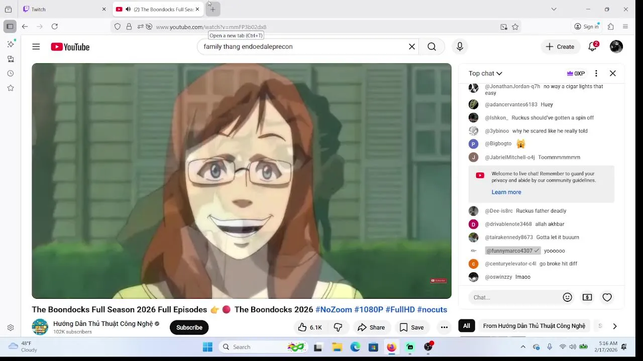Open picture-in-picture address bar icon

tap(504, 27)
